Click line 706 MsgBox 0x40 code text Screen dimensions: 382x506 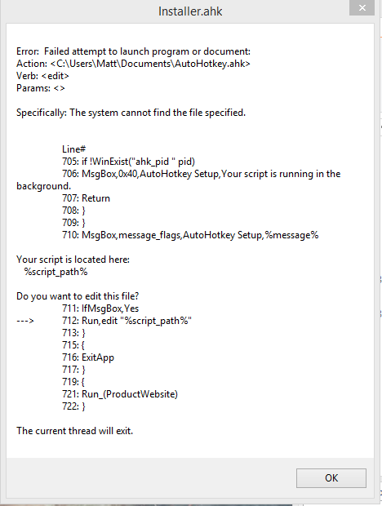click(202, 174)
